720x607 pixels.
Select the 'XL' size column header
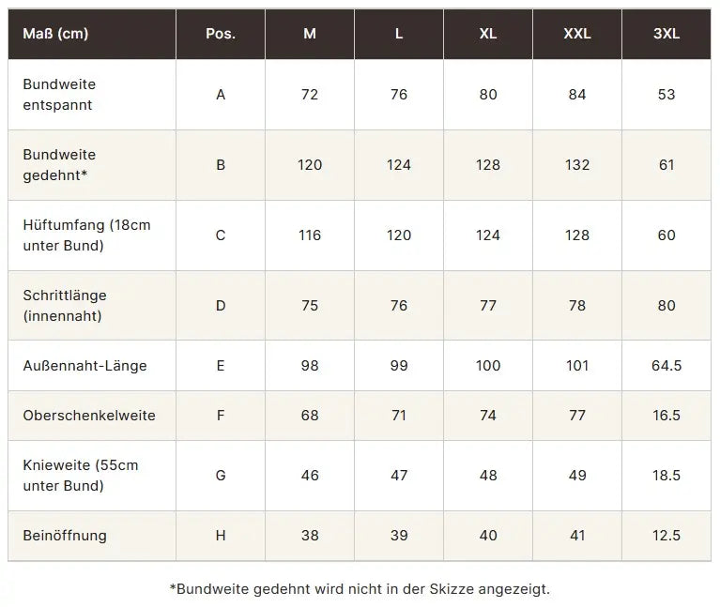[x=487, y=34]
